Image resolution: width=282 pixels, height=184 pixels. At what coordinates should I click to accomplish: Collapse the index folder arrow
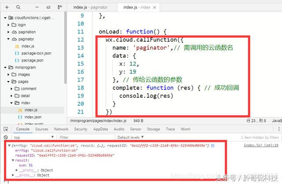11,103
